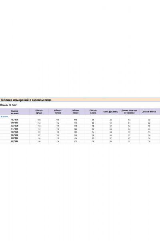
Task: Click the 'Длина плеча' column header
Action: [x=149, y=112]
